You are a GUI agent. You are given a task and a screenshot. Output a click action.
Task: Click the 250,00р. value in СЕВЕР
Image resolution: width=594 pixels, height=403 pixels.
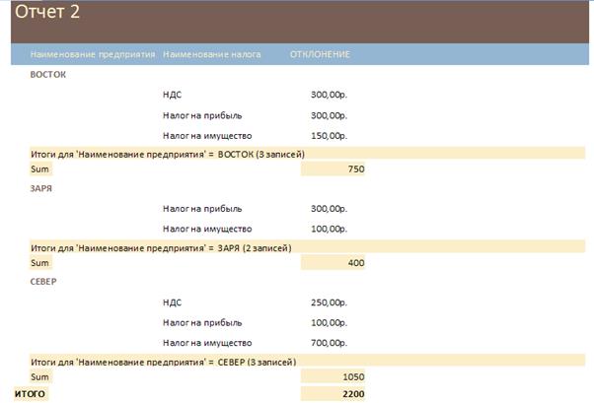click(x=329, y=302)
